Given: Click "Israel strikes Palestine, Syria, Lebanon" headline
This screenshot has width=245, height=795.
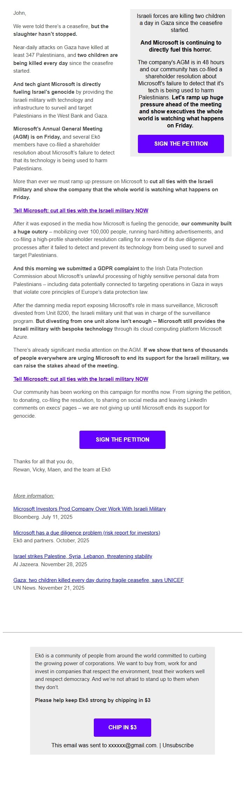Looking at the screenshot, I should coord(82,556).
